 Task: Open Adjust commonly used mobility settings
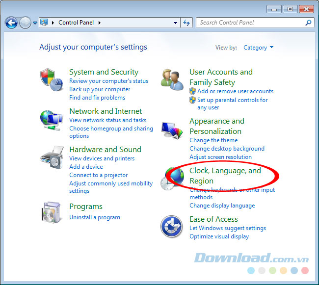pos(111,187)
